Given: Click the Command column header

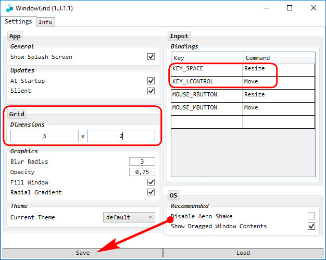Looking at the screenshot, I should coord(279,58).
